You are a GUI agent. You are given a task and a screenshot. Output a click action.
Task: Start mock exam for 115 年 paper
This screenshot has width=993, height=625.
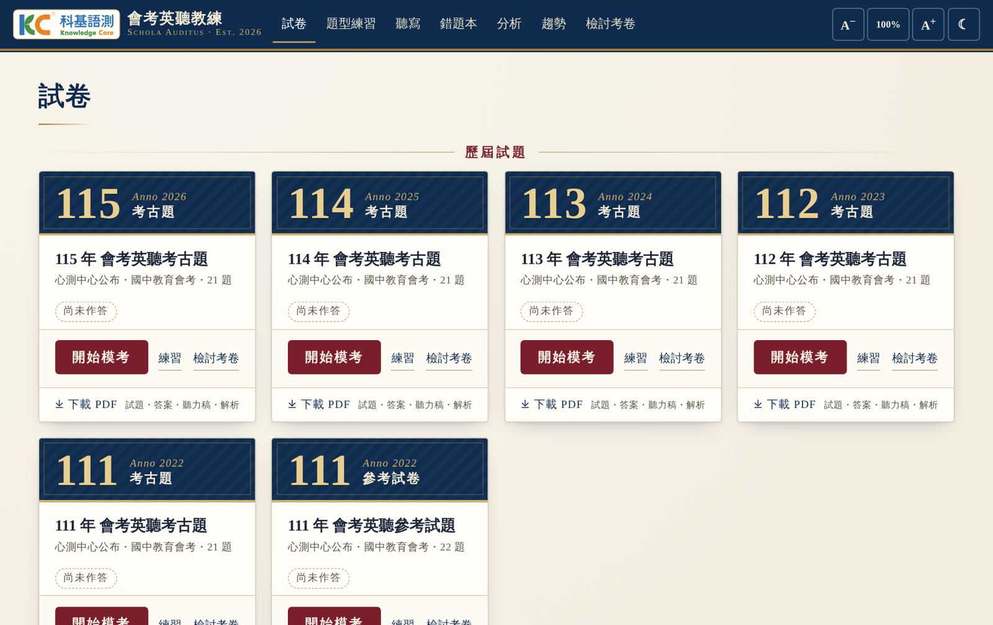(x=102, y=357)
